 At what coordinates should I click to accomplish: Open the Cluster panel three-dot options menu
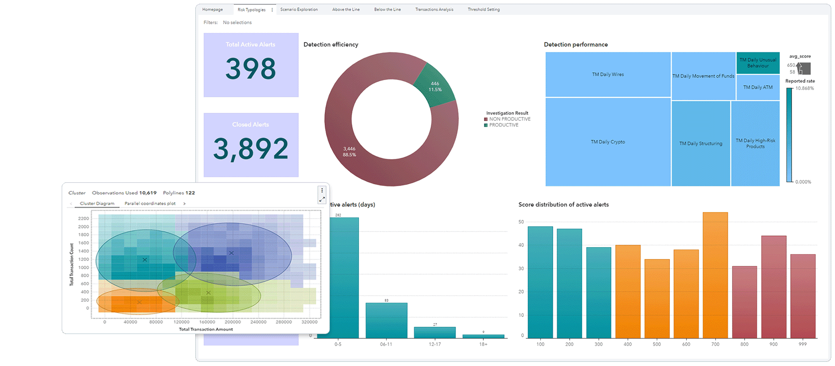tap(322, 191)
